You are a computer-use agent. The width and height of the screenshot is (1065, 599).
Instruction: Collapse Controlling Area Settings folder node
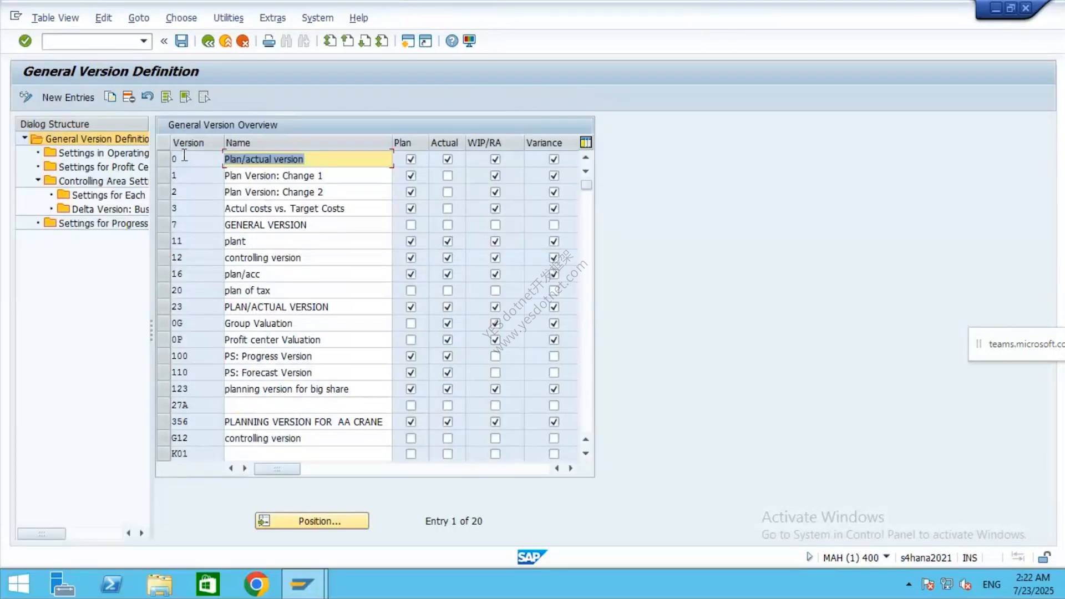(x=38, y=180)
